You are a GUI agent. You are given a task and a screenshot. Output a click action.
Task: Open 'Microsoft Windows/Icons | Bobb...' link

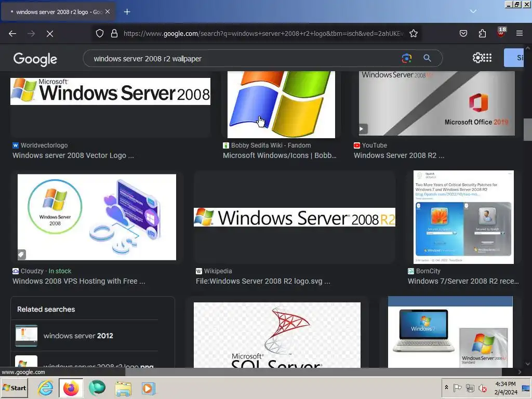[280, 155]
